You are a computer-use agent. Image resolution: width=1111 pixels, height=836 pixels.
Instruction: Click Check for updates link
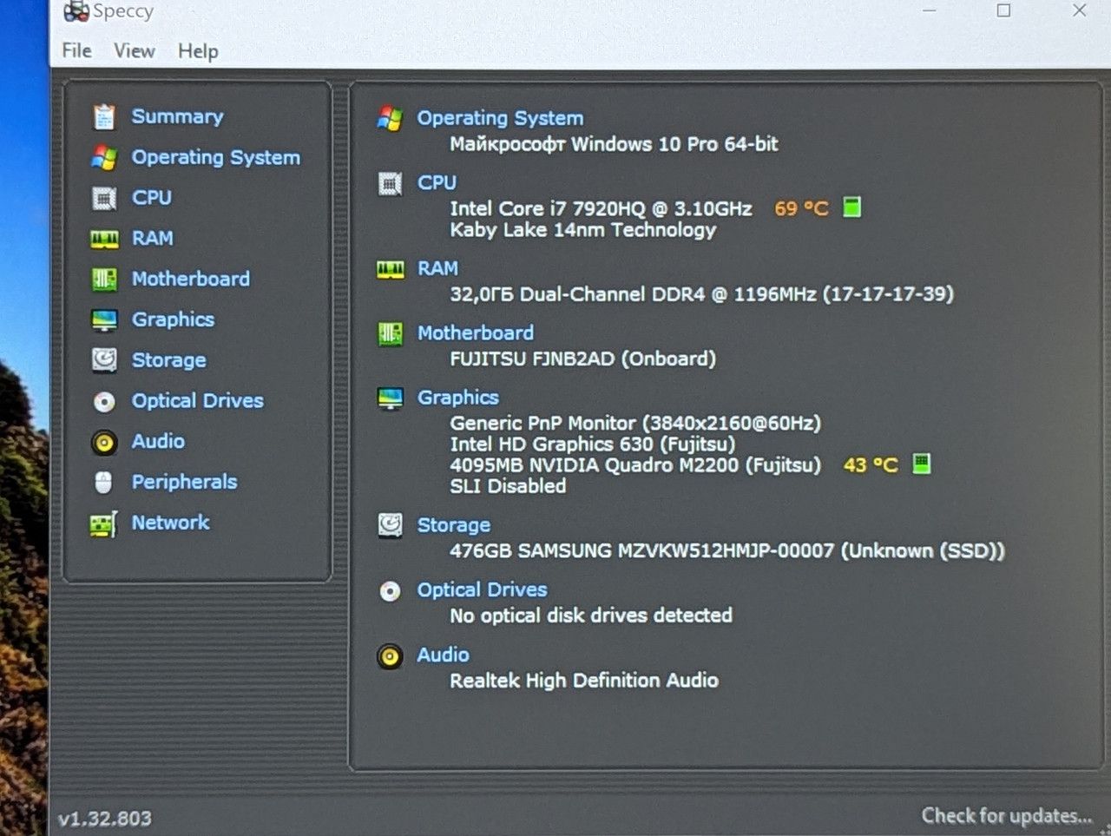coord(1006,815)
